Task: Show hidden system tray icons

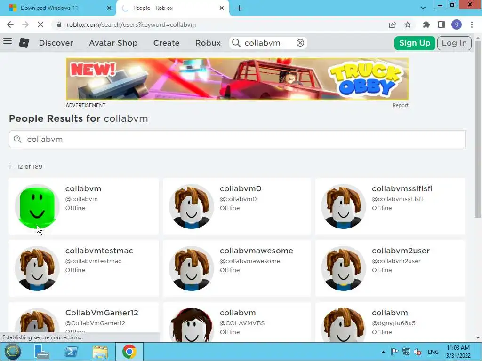Action: click(383, 352)
